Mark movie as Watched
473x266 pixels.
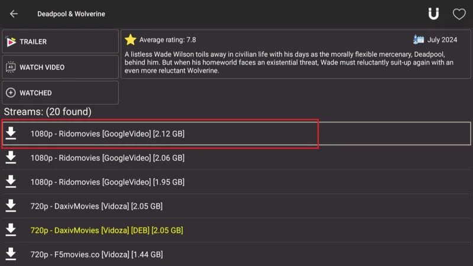coord(60,93)
